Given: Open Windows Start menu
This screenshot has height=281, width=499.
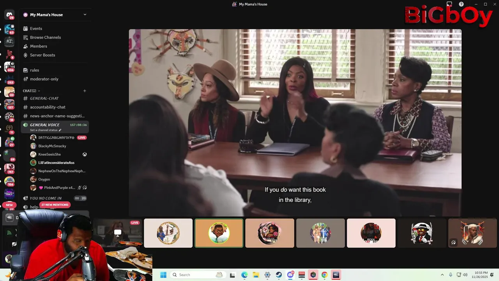Looking at the screenshot, I should click(x=163, y=275).
